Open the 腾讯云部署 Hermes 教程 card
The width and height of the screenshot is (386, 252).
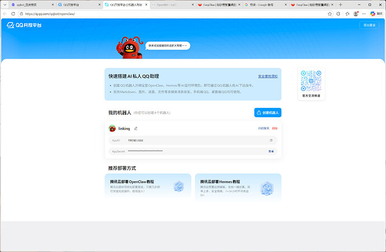(238, 187)
